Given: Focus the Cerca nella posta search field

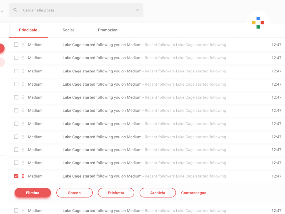Looking at the screenshot, I should (x=76, y=10).
